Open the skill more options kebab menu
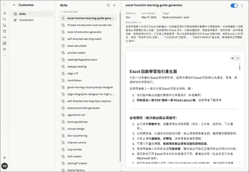This screenshot has width=249, height=172. click(242, 6)
